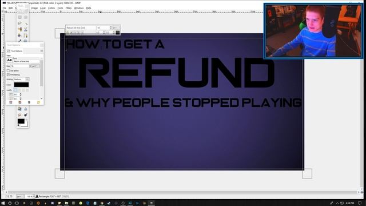
Task: Delete tool preset icon in Tool Options
Action: pyautogui.click(x=29, y=102)
